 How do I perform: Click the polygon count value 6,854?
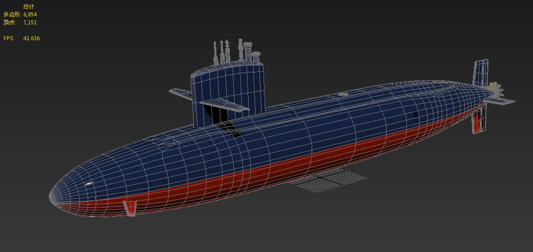[30, 14]
